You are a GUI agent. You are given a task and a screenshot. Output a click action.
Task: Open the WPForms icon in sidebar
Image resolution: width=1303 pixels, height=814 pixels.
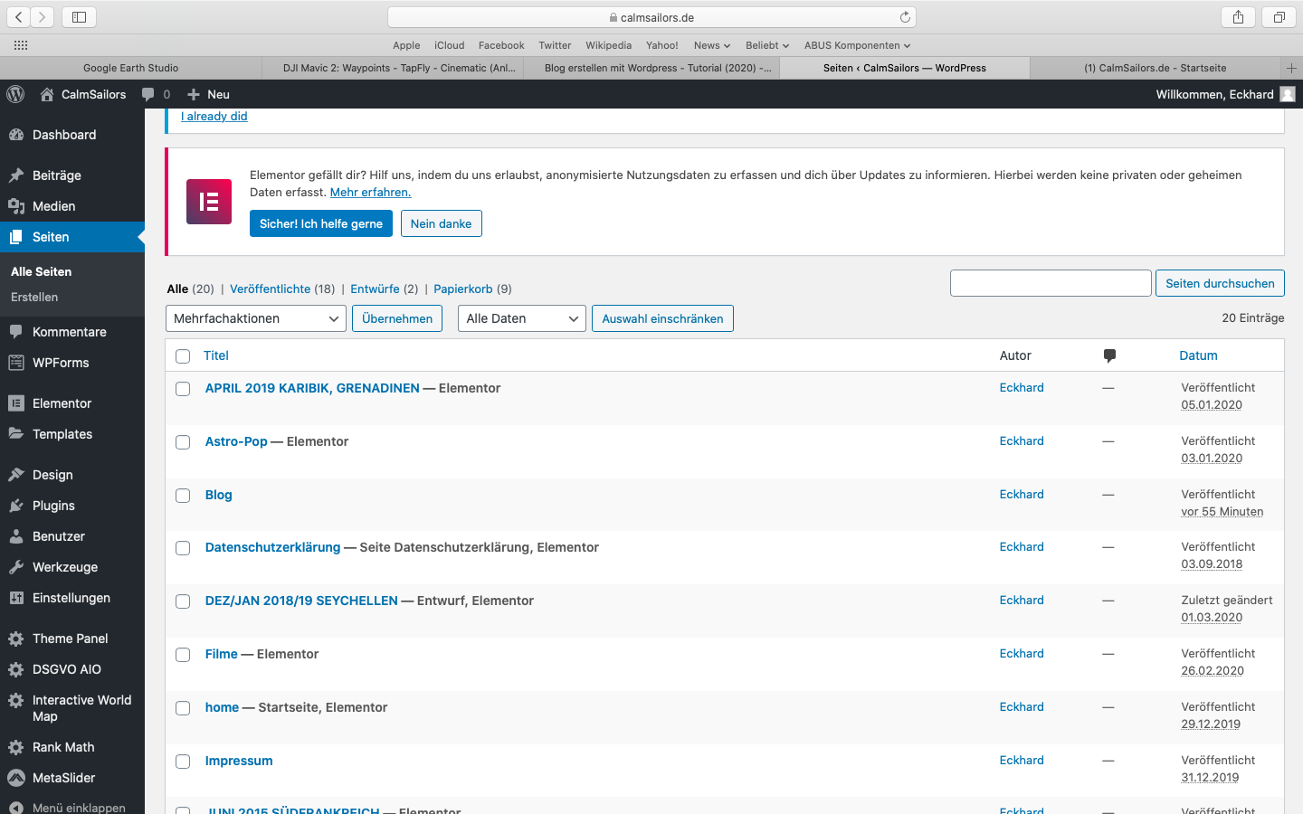(16, 363)
